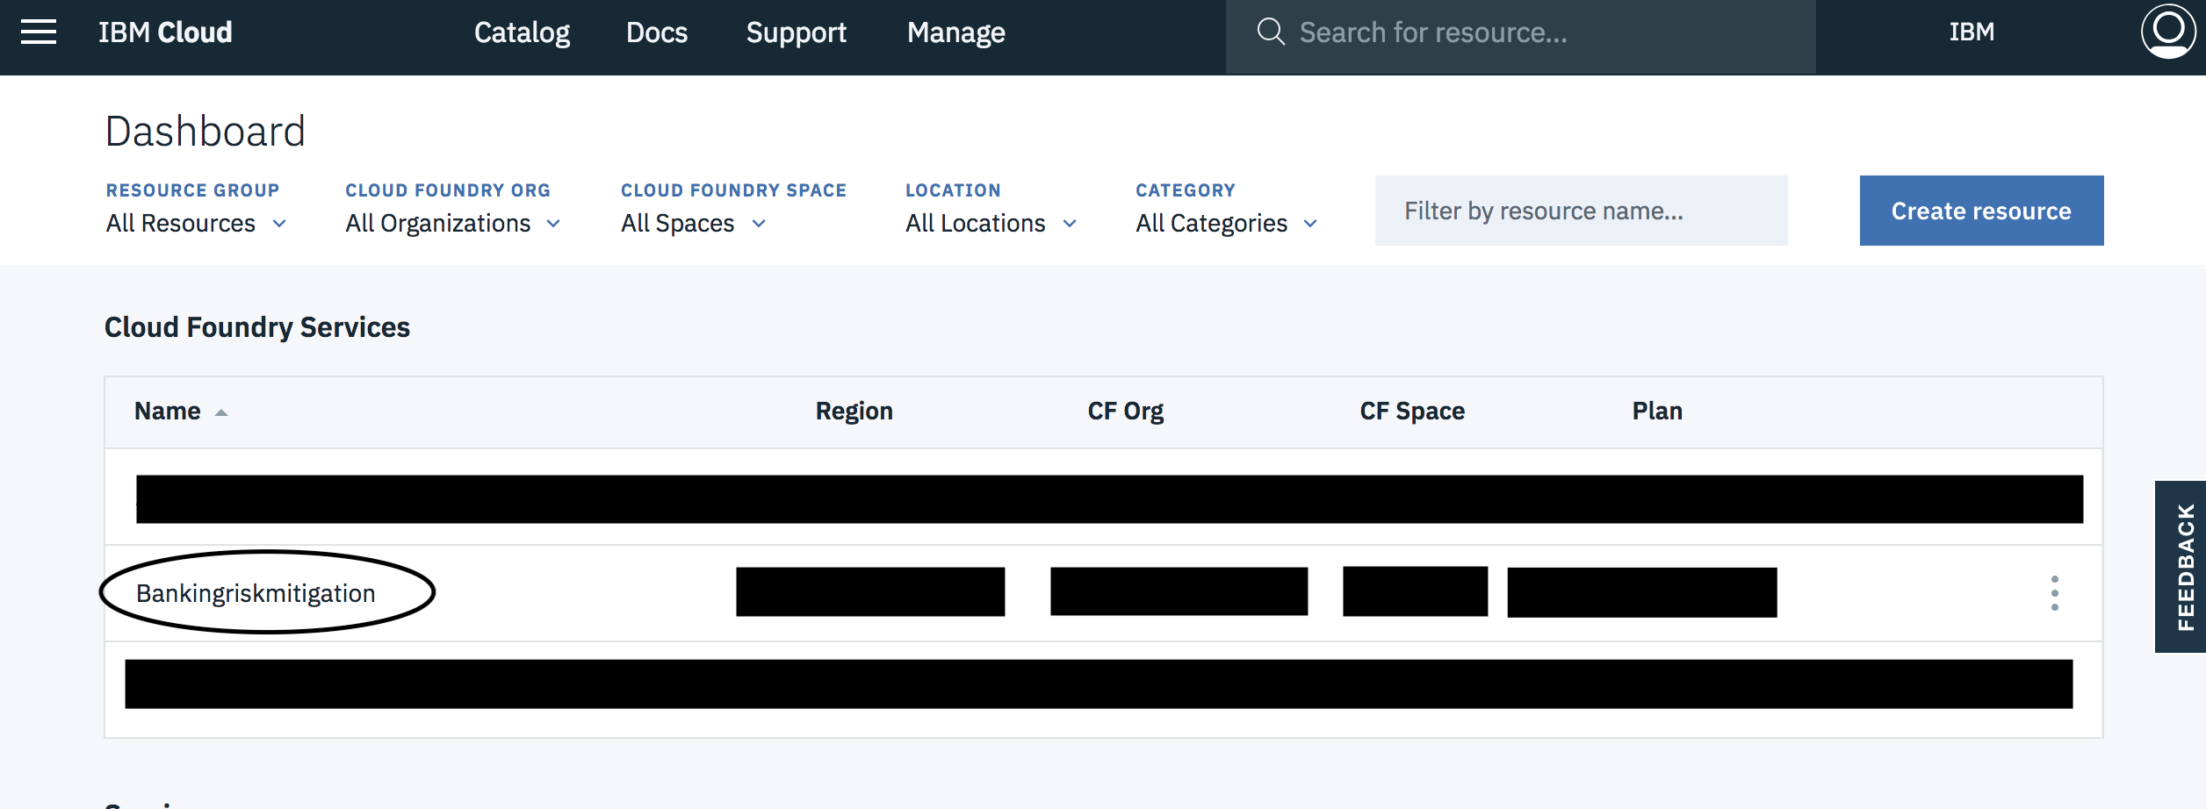Focus the Filter by resource name field
This screenshot has height=809, width=2206.
[x=1581, y=211]
